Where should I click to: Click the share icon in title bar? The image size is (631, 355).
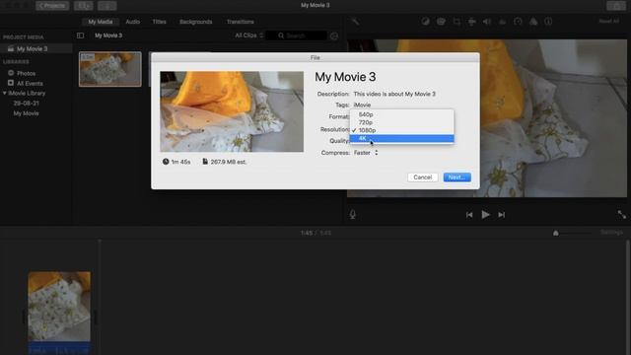point(616,6)
